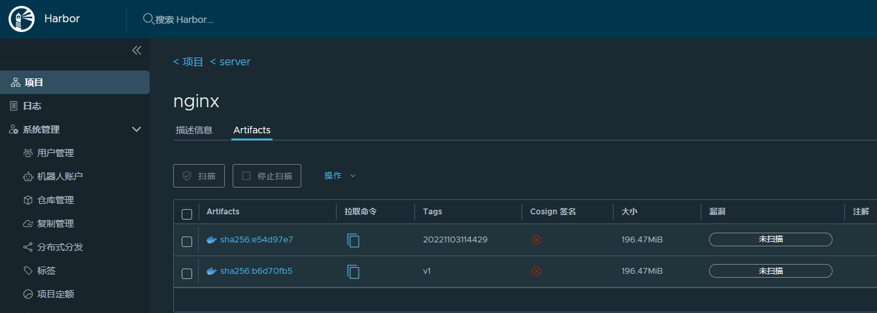877x313 pixels.
Task: Go back via < 项目 breadcrumb
Action: [x=188, y=61]
